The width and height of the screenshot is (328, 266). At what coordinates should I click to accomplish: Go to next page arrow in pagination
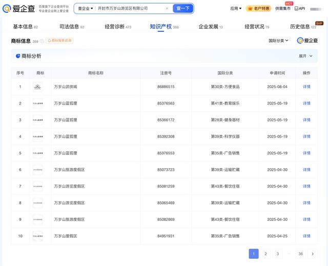point(313,254)
